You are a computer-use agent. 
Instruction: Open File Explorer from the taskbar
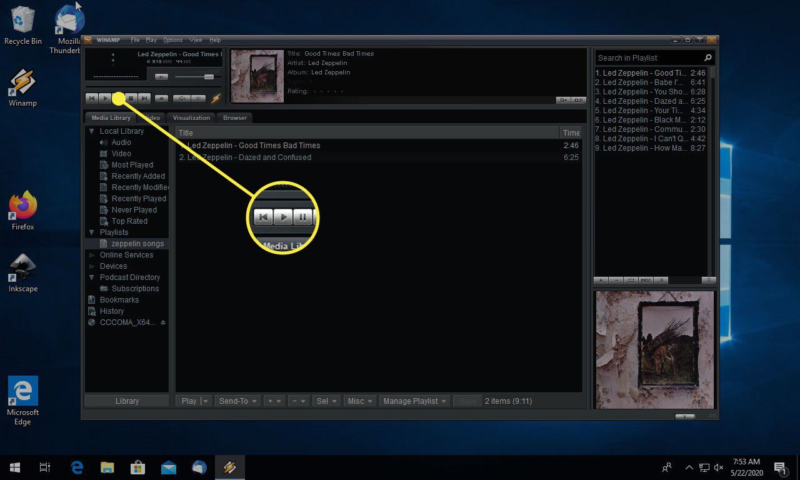click(107, 467)
